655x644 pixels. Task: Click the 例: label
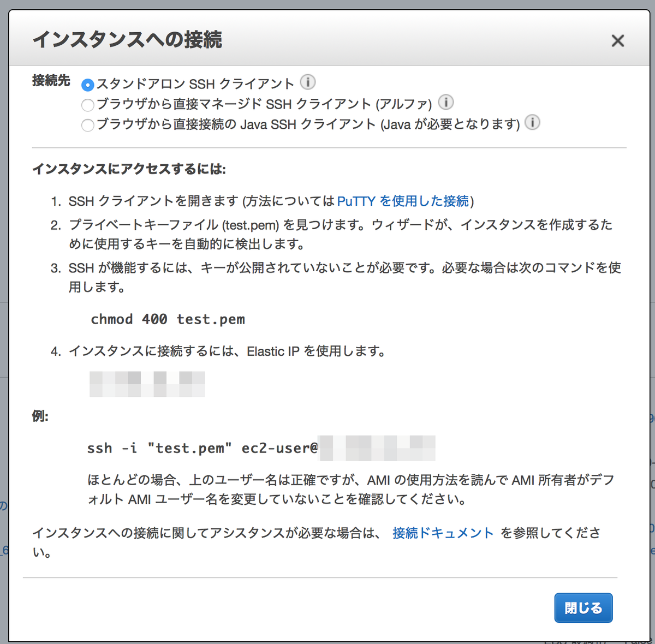click(x=40, y=416)
